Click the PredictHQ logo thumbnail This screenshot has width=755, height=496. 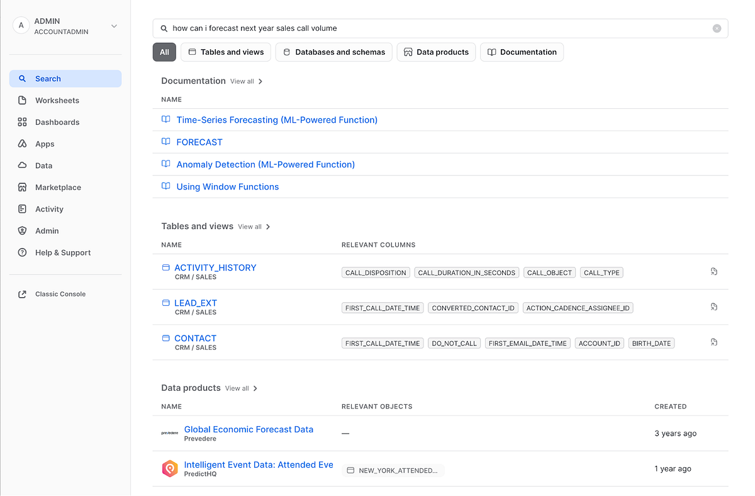(x=169, y=468)
